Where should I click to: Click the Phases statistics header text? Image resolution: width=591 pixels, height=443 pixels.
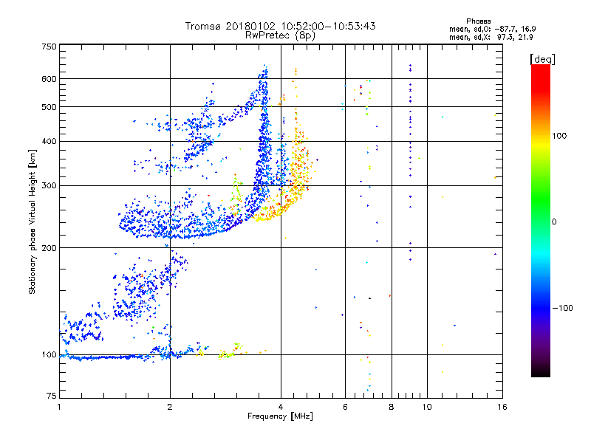pyautogui.click(x=478, y=21)
